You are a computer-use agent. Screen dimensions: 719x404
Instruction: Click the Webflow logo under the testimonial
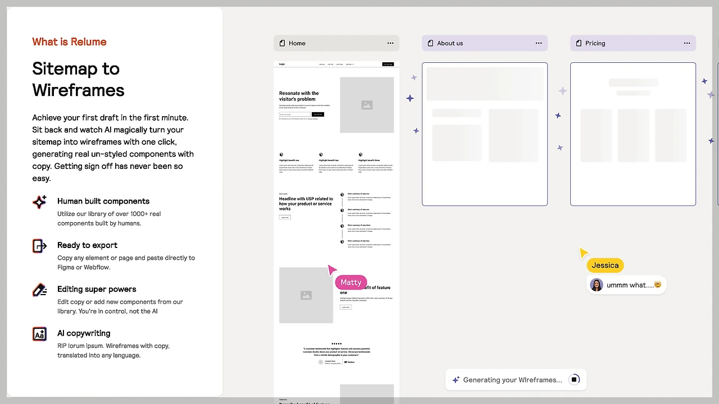(349, 362)
